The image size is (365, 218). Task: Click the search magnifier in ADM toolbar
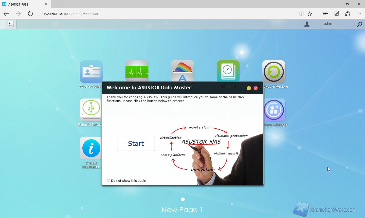pyautogui.click(x=359, y=24)
